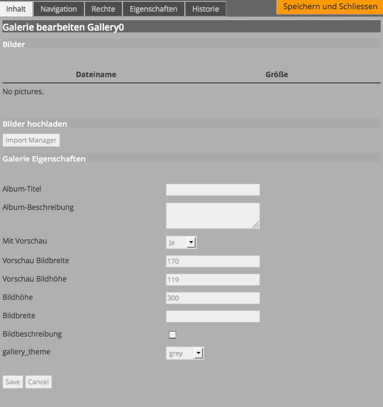383x407 pixels.
Task: Toggle the Bildbeschreibung checkbox
Action: click(173, 335)
